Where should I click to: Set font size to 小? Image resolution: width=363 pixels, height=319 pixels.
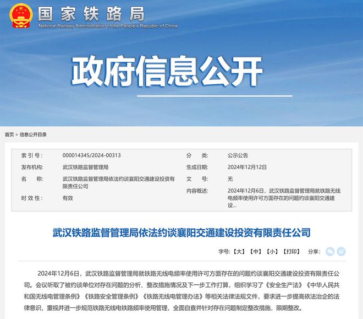pyautogui.click(x=272, y=252)
